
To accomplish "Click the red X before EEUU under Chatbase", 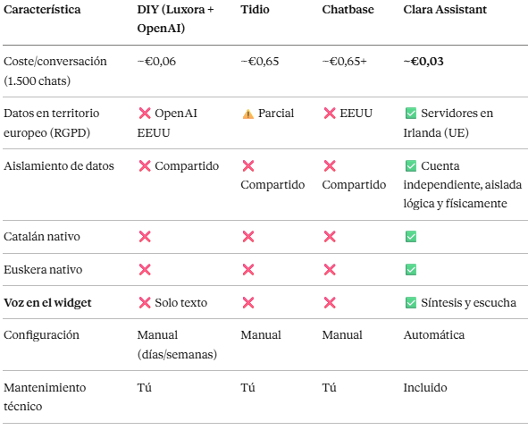I will 330,114.
